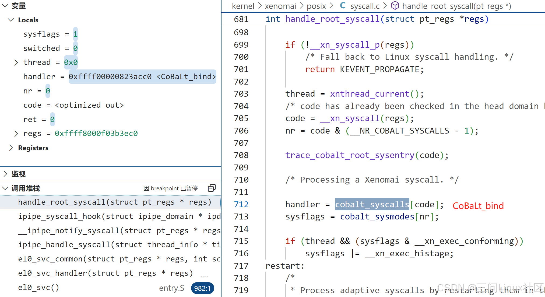Click posix breadcrumb segment
The height and width of the screenshot is (297, 545).
point(316,6)
